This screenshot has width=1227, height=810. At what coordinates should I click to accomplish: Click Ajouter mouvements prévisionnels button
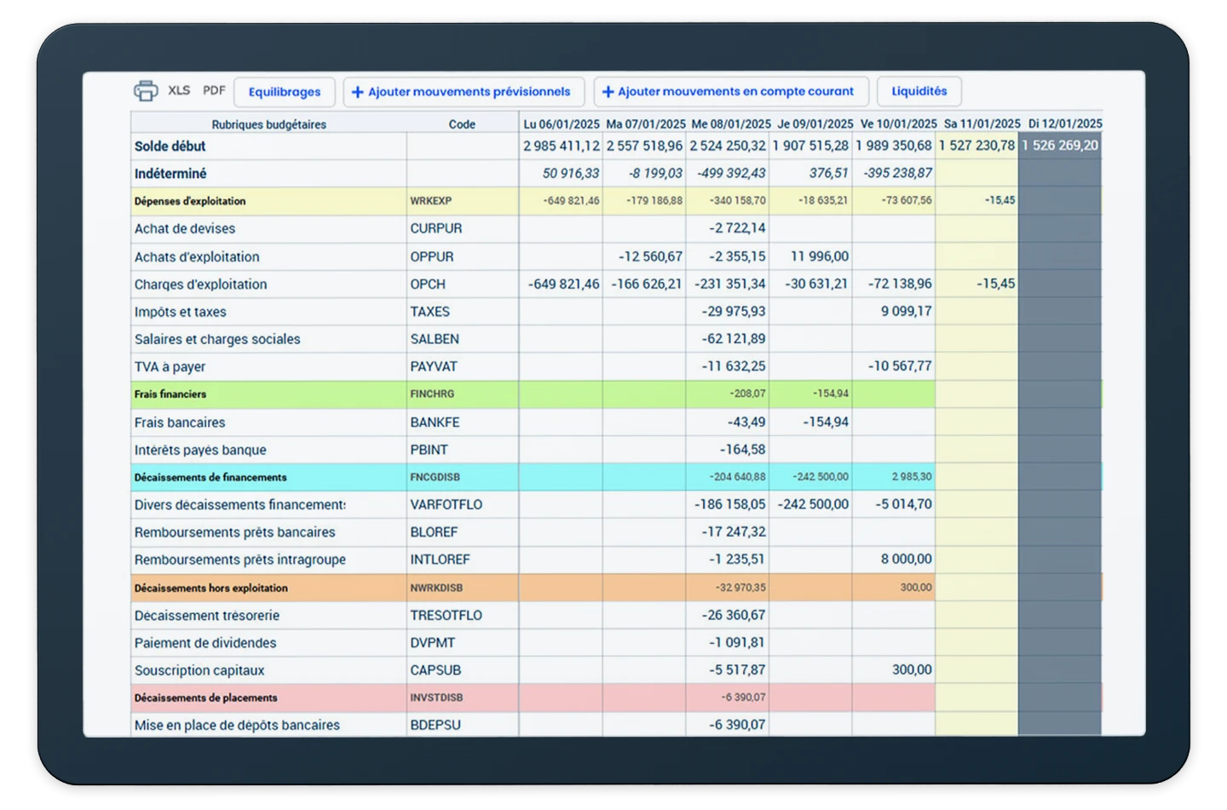461,92
